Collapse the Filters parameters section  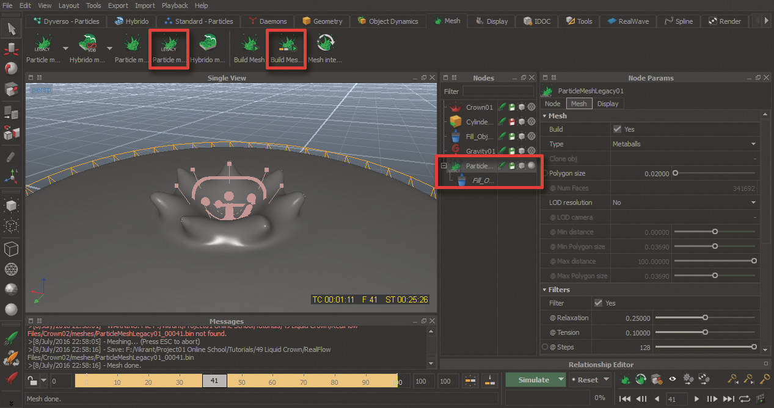(x=545, y=290)
